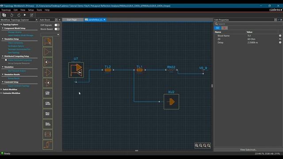Screen dimensions: 283x159
Task: Expand the Switch Workflow item
Action: coord(1,89)
